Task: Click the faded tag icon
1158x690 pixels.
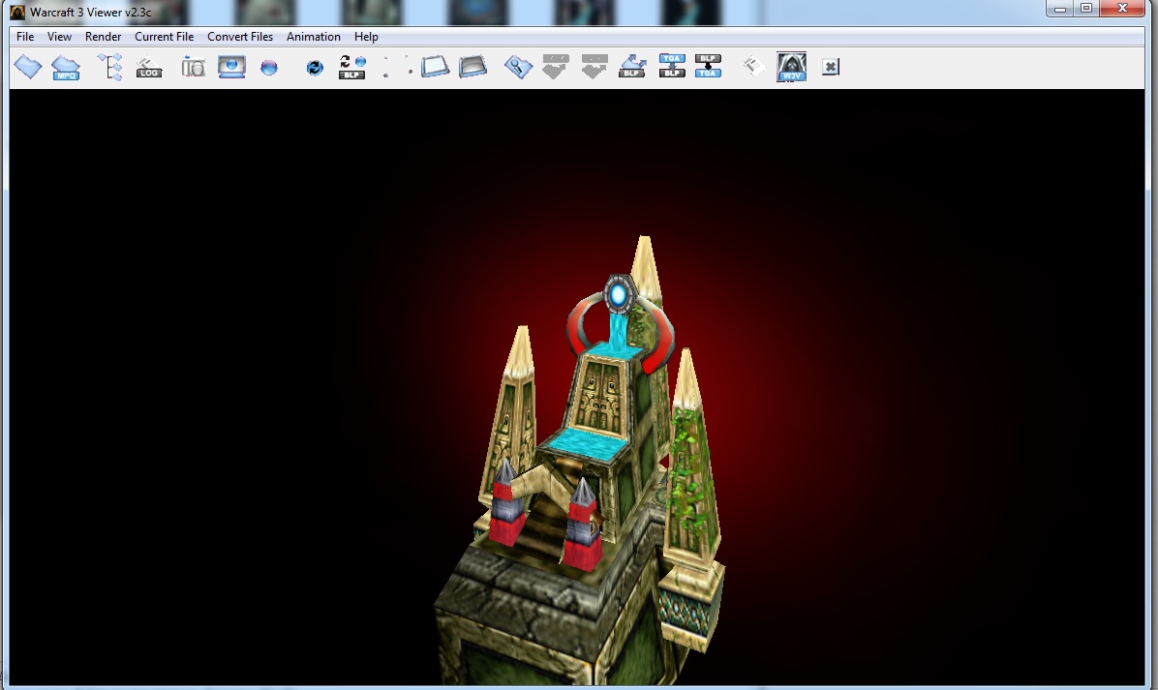Action: [x=753, y=67]
